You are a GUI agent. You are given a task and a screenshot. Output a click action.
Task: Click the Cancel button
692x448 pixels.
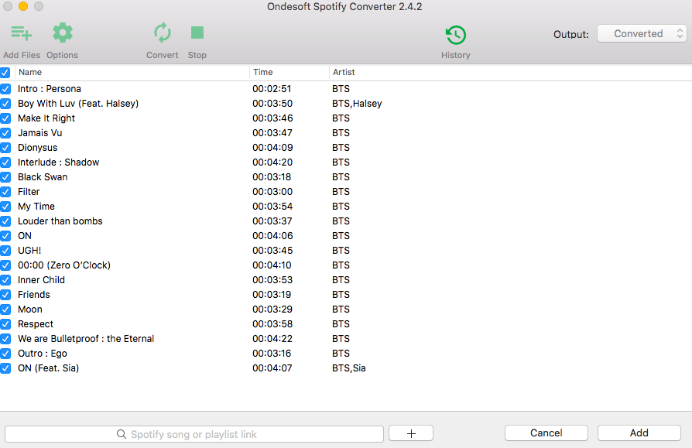(x=546, y=433)
